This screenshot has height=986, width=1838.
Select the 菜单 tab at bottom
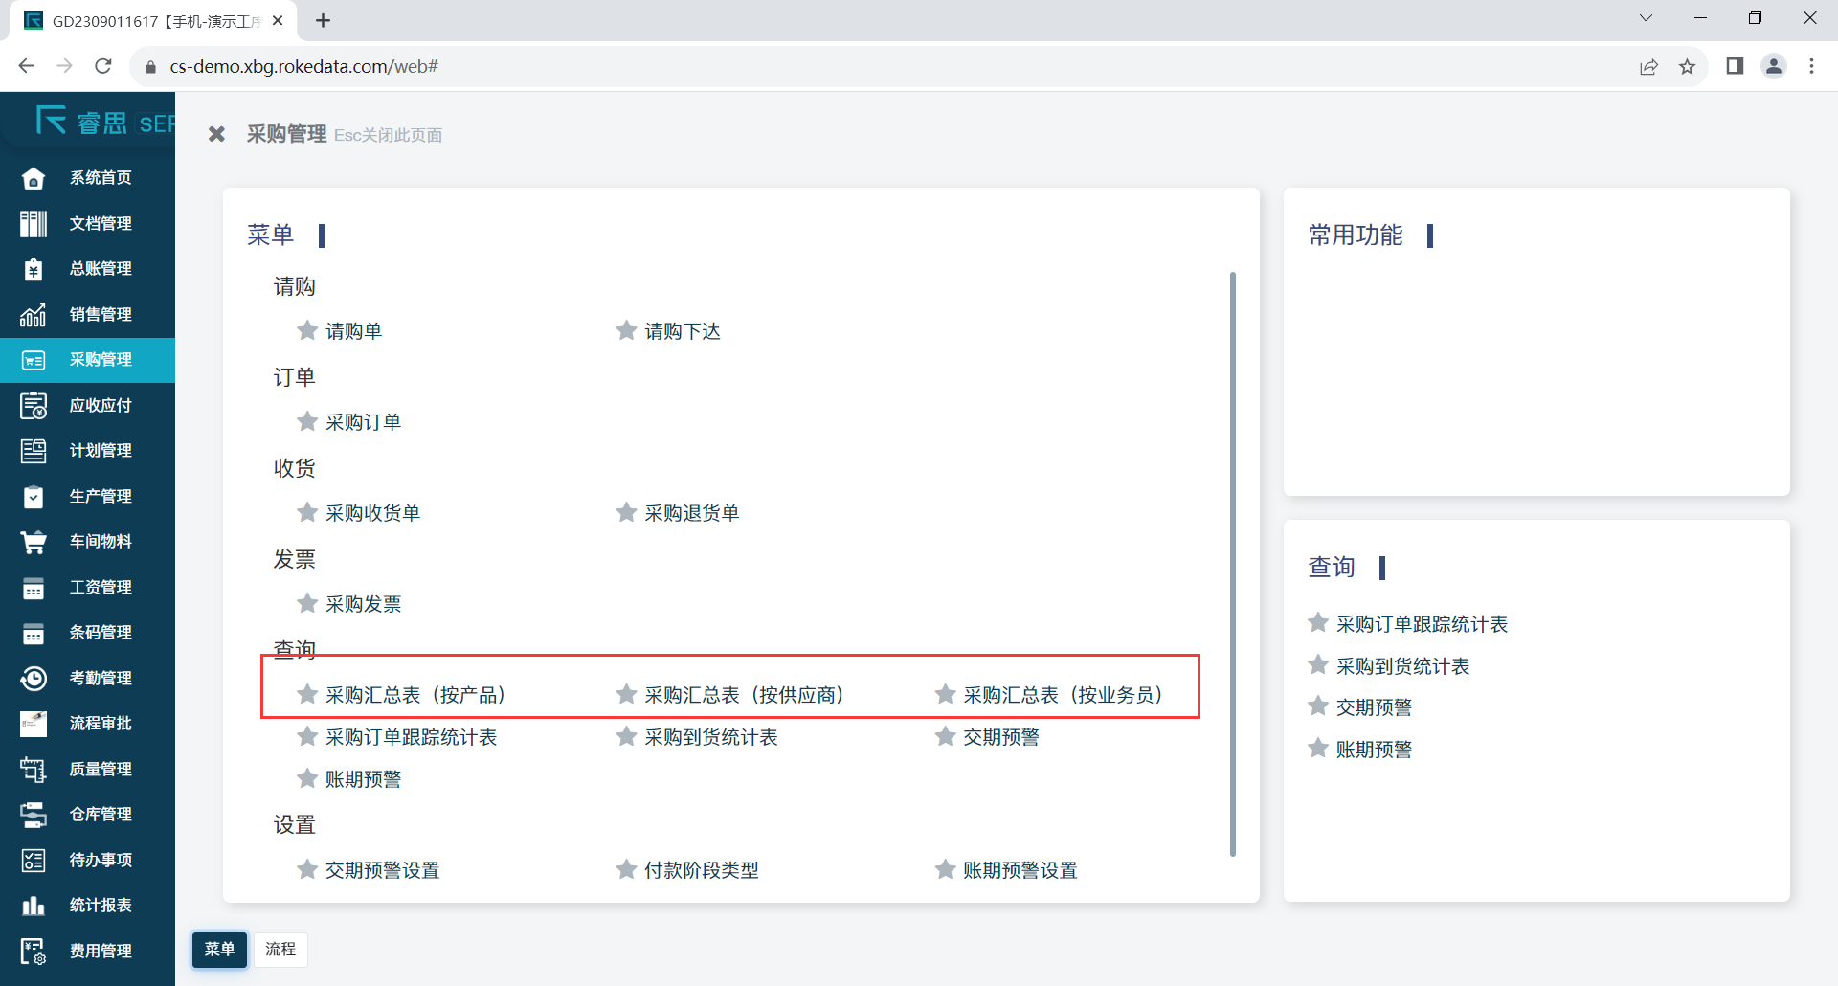(219, 949)
